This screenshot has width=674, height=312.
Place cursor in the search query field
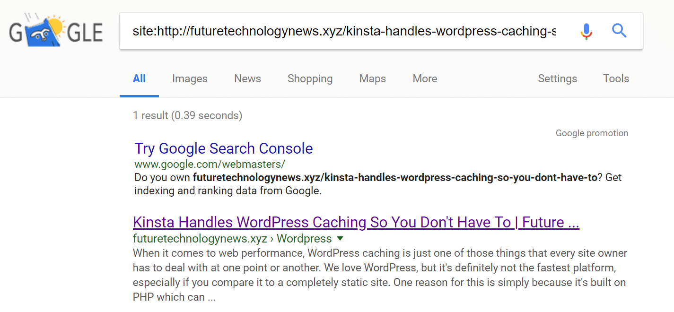click(331, 31)
